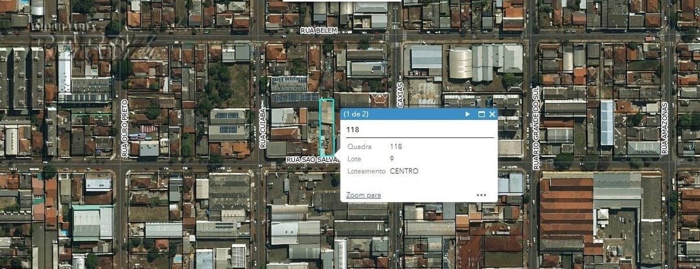The width and height of the screenshot is (700, 269).
Task: Select the popup title '118'
Action: pos(353,130)
